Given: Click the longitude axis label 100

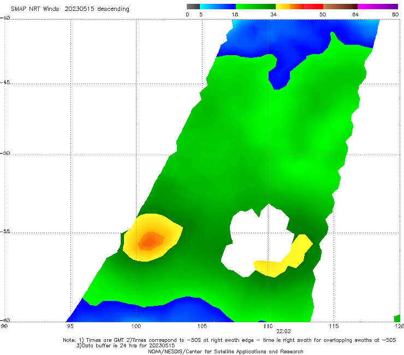Looking at the screenshot, I should tap(136, 327).
